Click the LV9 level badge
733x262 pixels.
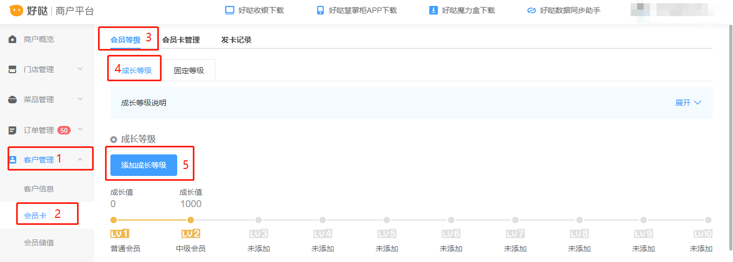pos(644,233)
